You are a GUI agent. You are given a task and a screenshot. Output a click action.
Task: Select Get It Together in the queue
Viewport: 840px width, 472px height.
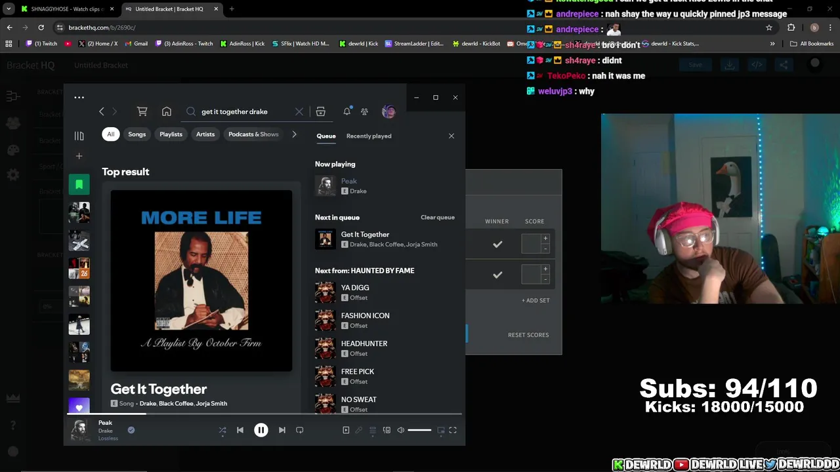pyautogui.click(x=385, y=239)
